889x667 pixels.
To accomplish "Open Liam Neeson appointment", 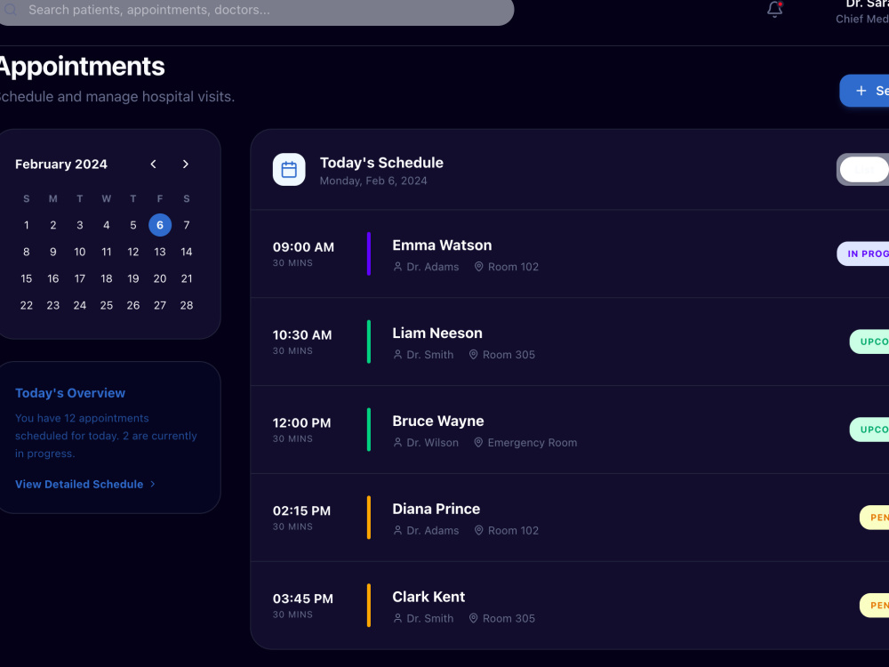I will pos(569,342).
